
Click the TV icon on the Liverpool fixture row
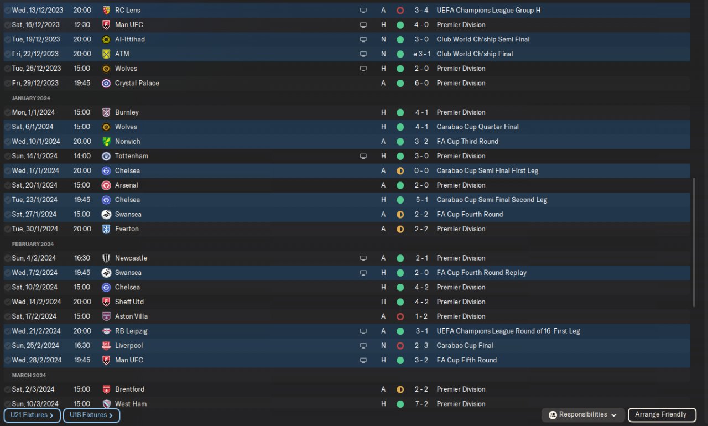363,346
